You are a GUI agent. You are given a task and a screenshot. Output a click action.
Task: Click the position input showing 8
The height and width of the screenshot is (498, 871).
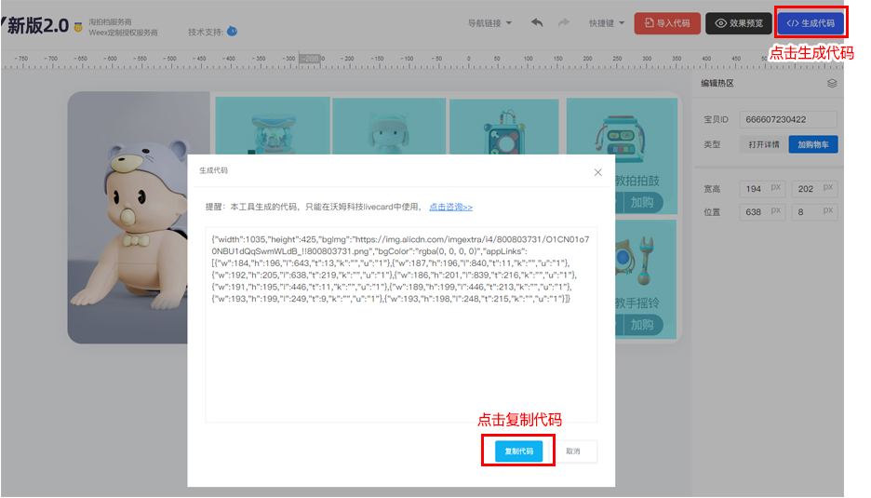click(x=814, y=211)
